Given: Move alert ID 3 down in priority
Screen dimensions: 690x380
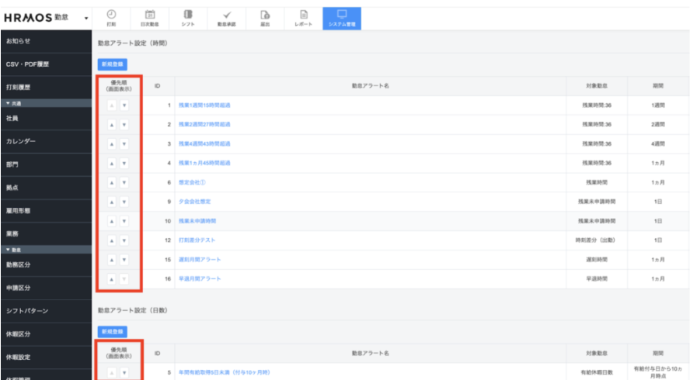Looking at the screenshot, I should click(124, 144).
